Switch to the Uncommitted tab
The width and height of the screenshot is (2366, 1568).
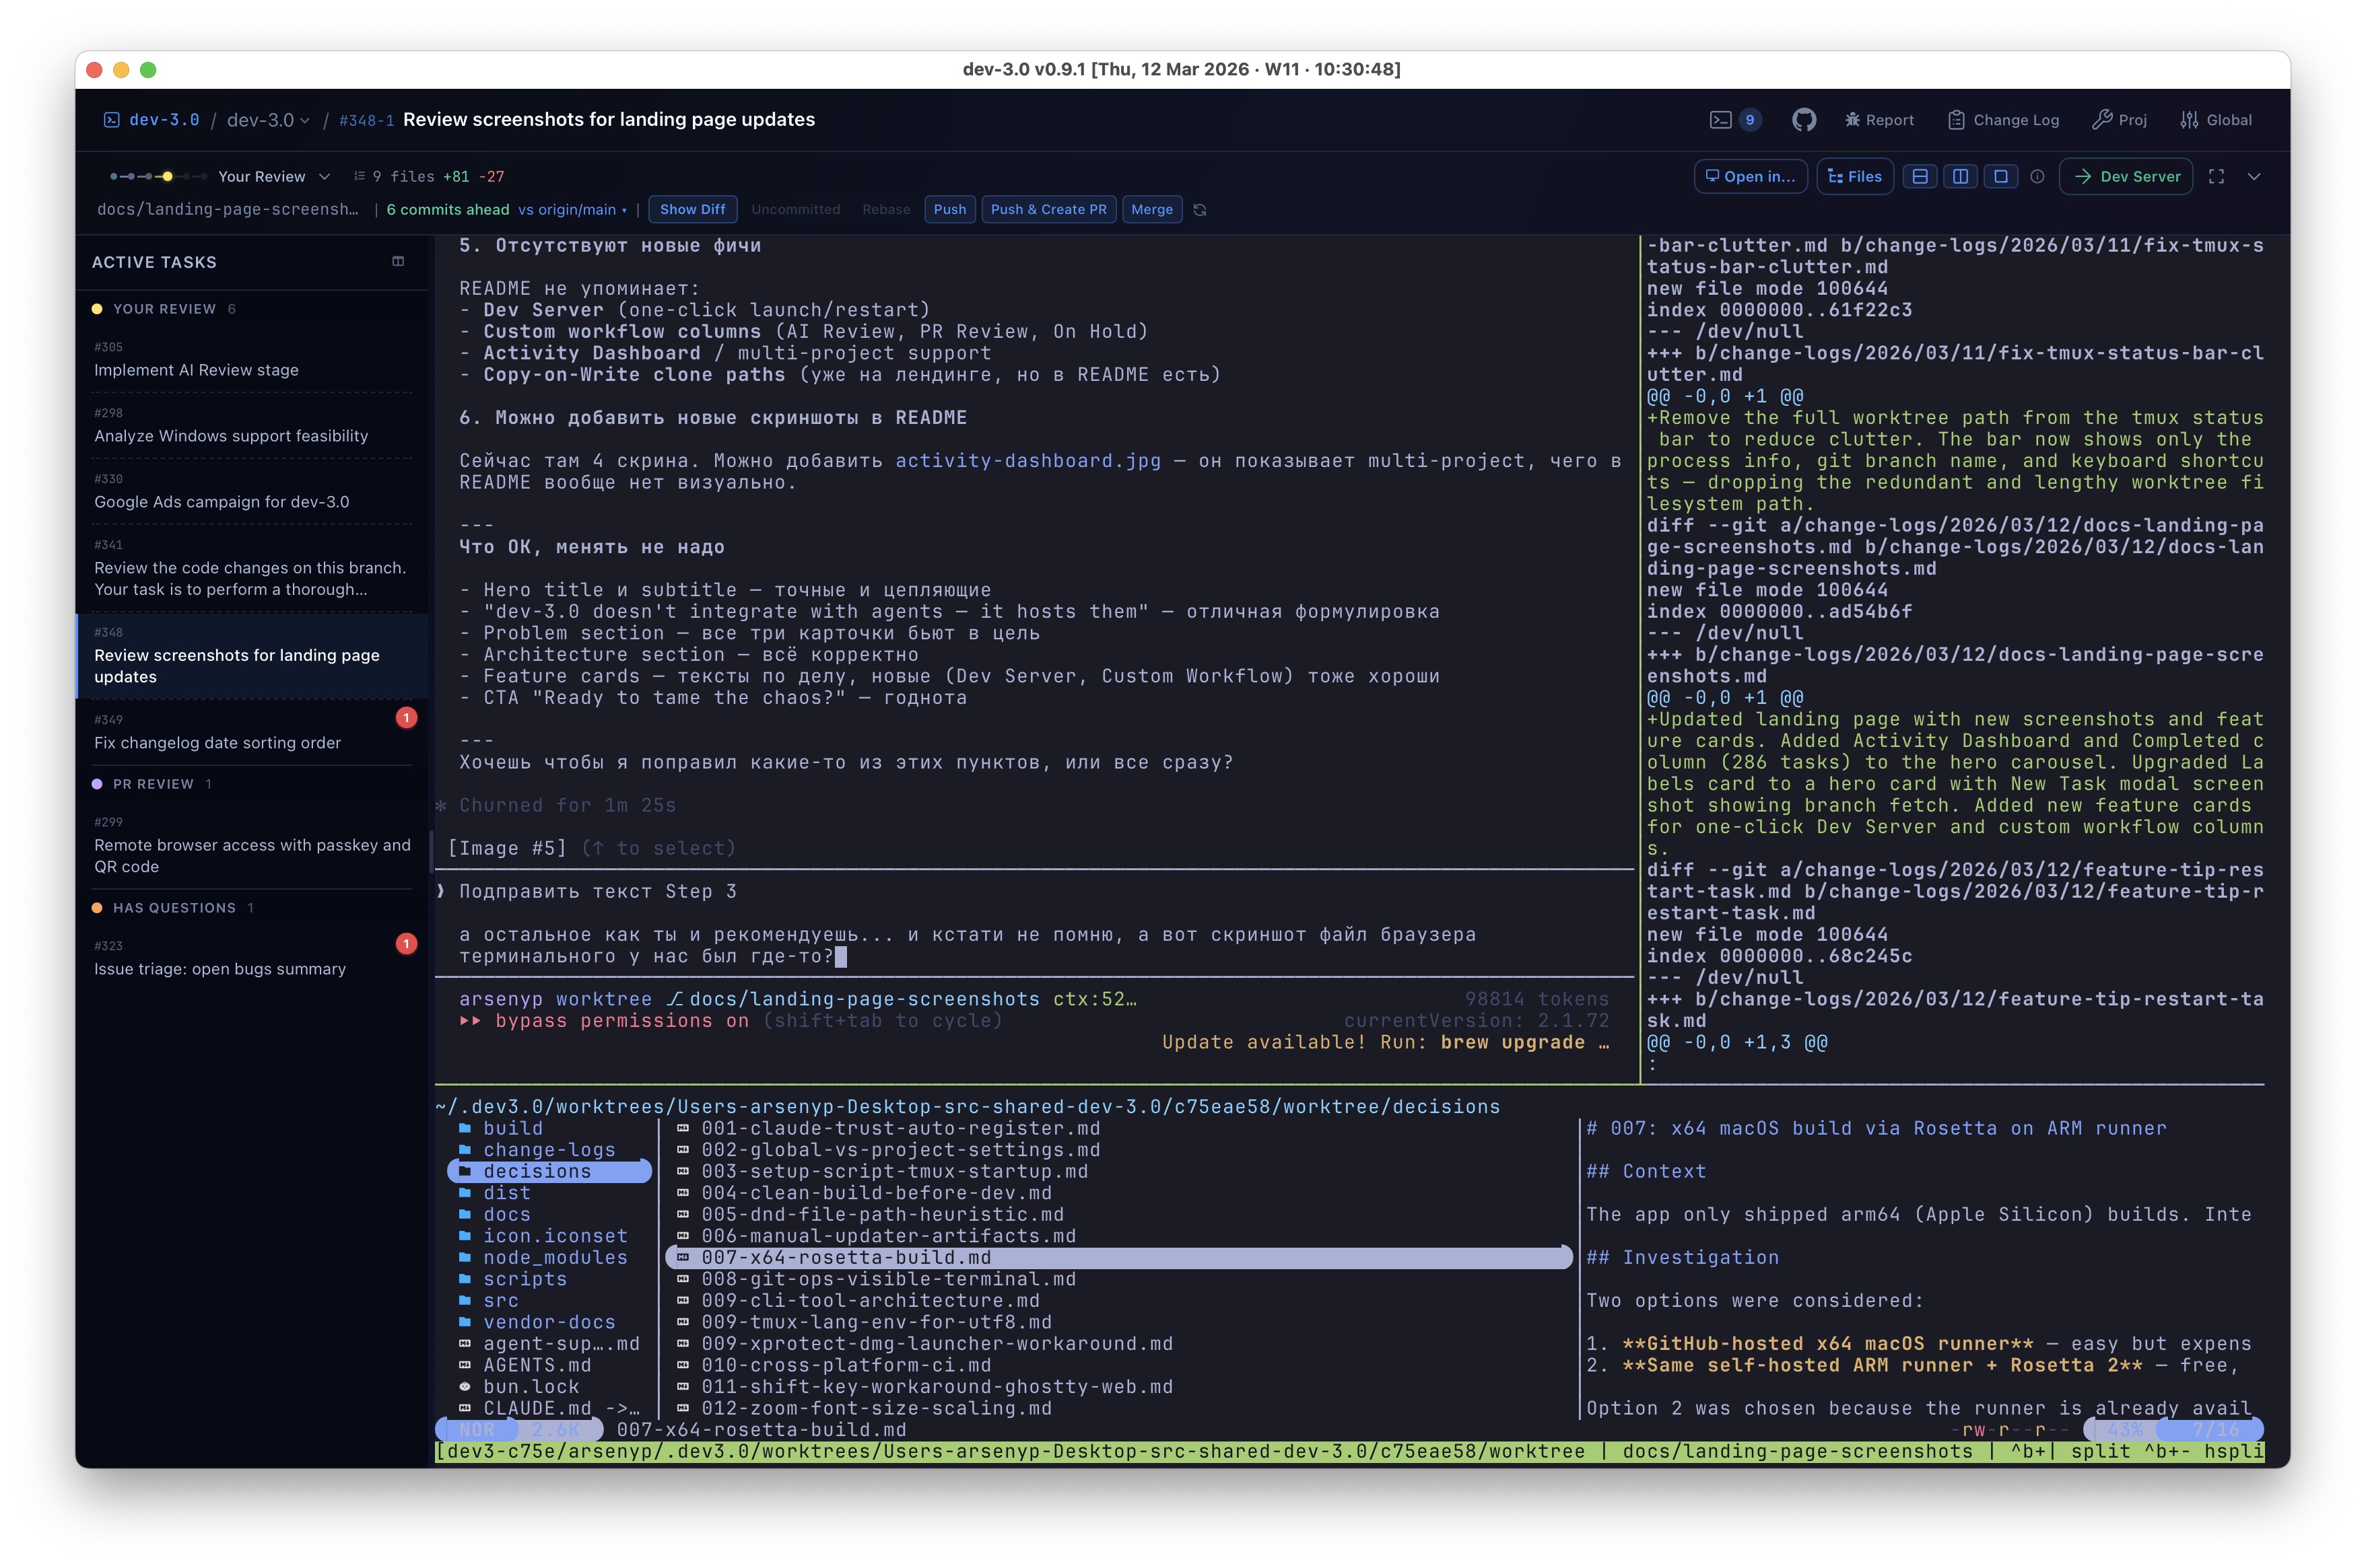coord(795,209)
